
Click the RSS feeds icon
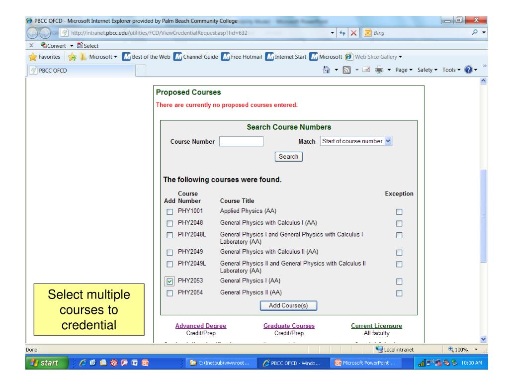[x=346, y=70]
